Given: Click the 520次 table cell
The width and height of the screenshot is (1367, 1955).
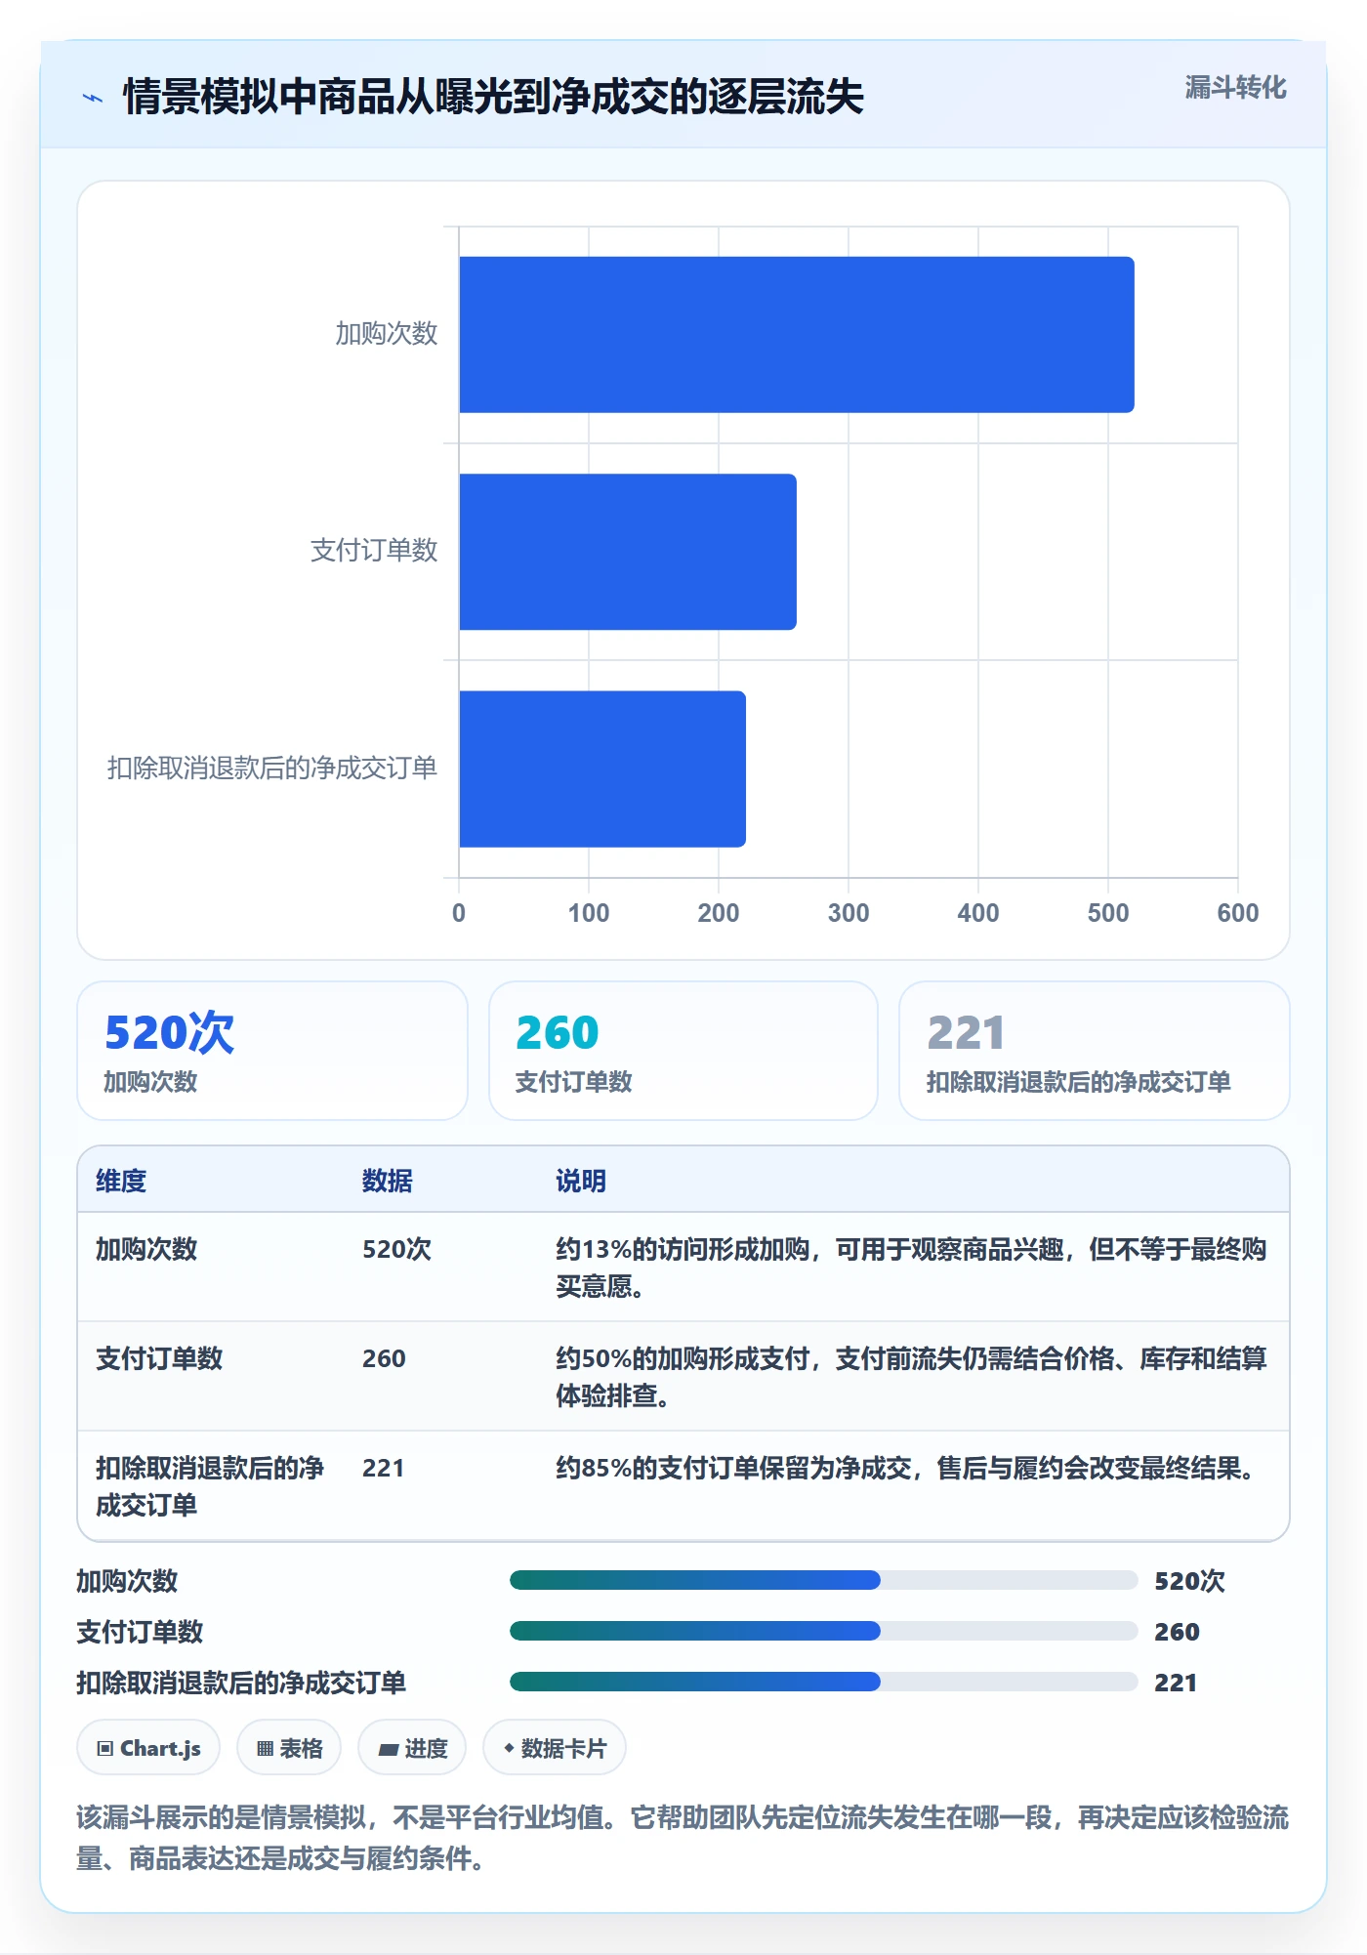Looking at the screenshot, I should [396, 1249].
